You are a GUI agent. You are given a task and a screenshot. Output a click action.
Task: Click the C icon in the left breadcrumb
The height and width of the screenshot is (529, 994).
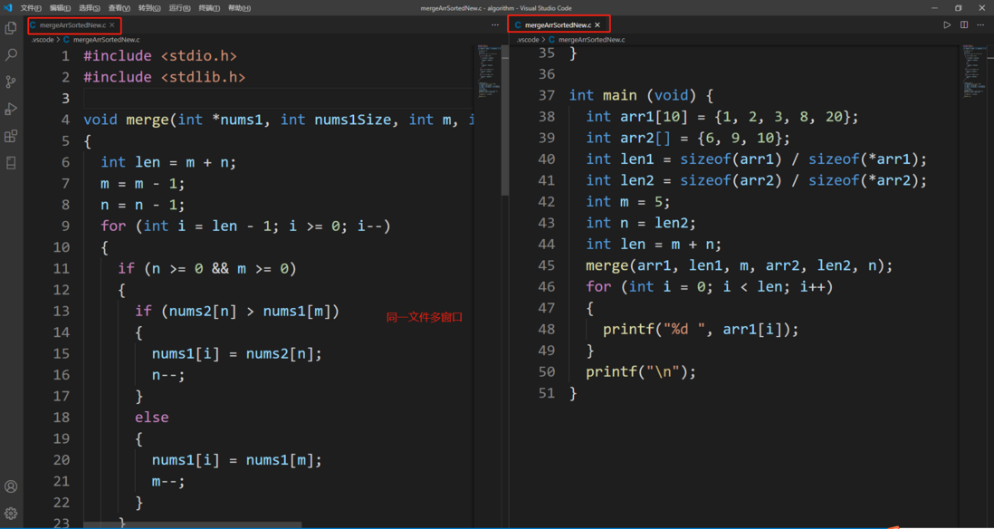[x=67, y=39]
